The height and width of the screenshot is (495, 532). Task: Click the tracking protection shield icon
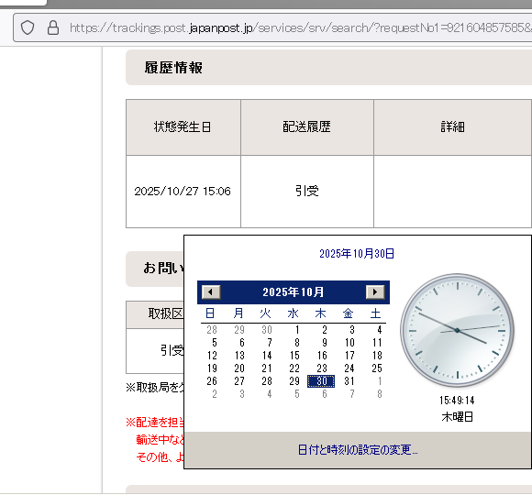pyautogui.click(x=28, y=27)
